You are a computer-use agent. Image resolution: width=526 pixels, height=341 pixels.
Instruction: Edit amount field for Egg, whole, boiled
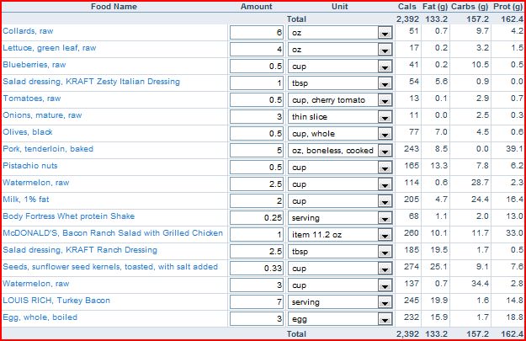[x=257, y=319]
